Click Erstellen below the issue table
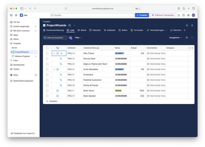The width and height of the screenshot is (205, 147). point(52,101)
